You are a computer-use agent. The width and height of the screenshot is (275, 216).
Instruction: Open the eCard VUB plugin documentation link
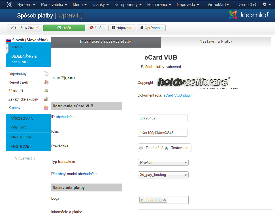coord(178,95)
